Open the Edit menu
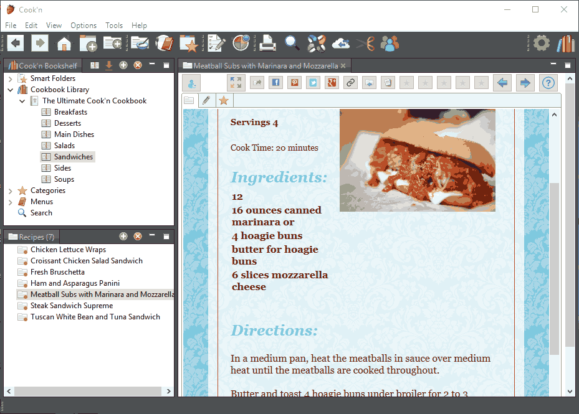 [31, 25]
